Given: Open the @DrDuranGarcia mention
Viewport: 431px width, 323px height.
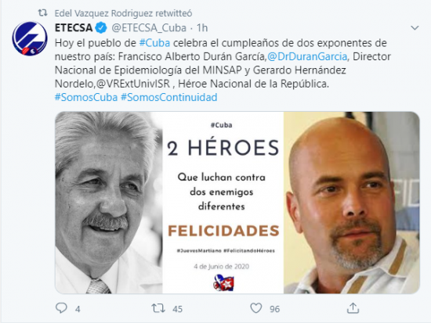Looking at the screenshot, I should click(307, 56).
